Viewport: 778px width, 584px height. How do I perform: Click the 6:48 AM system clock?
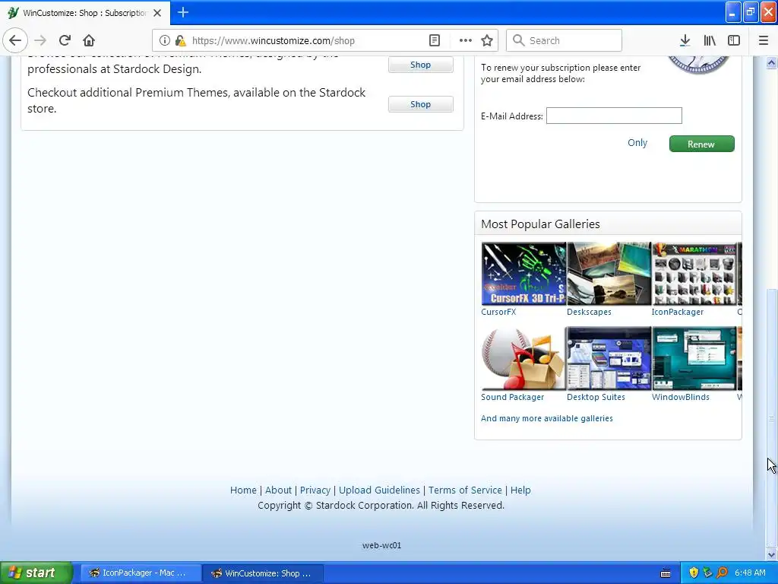pos(750,573)
